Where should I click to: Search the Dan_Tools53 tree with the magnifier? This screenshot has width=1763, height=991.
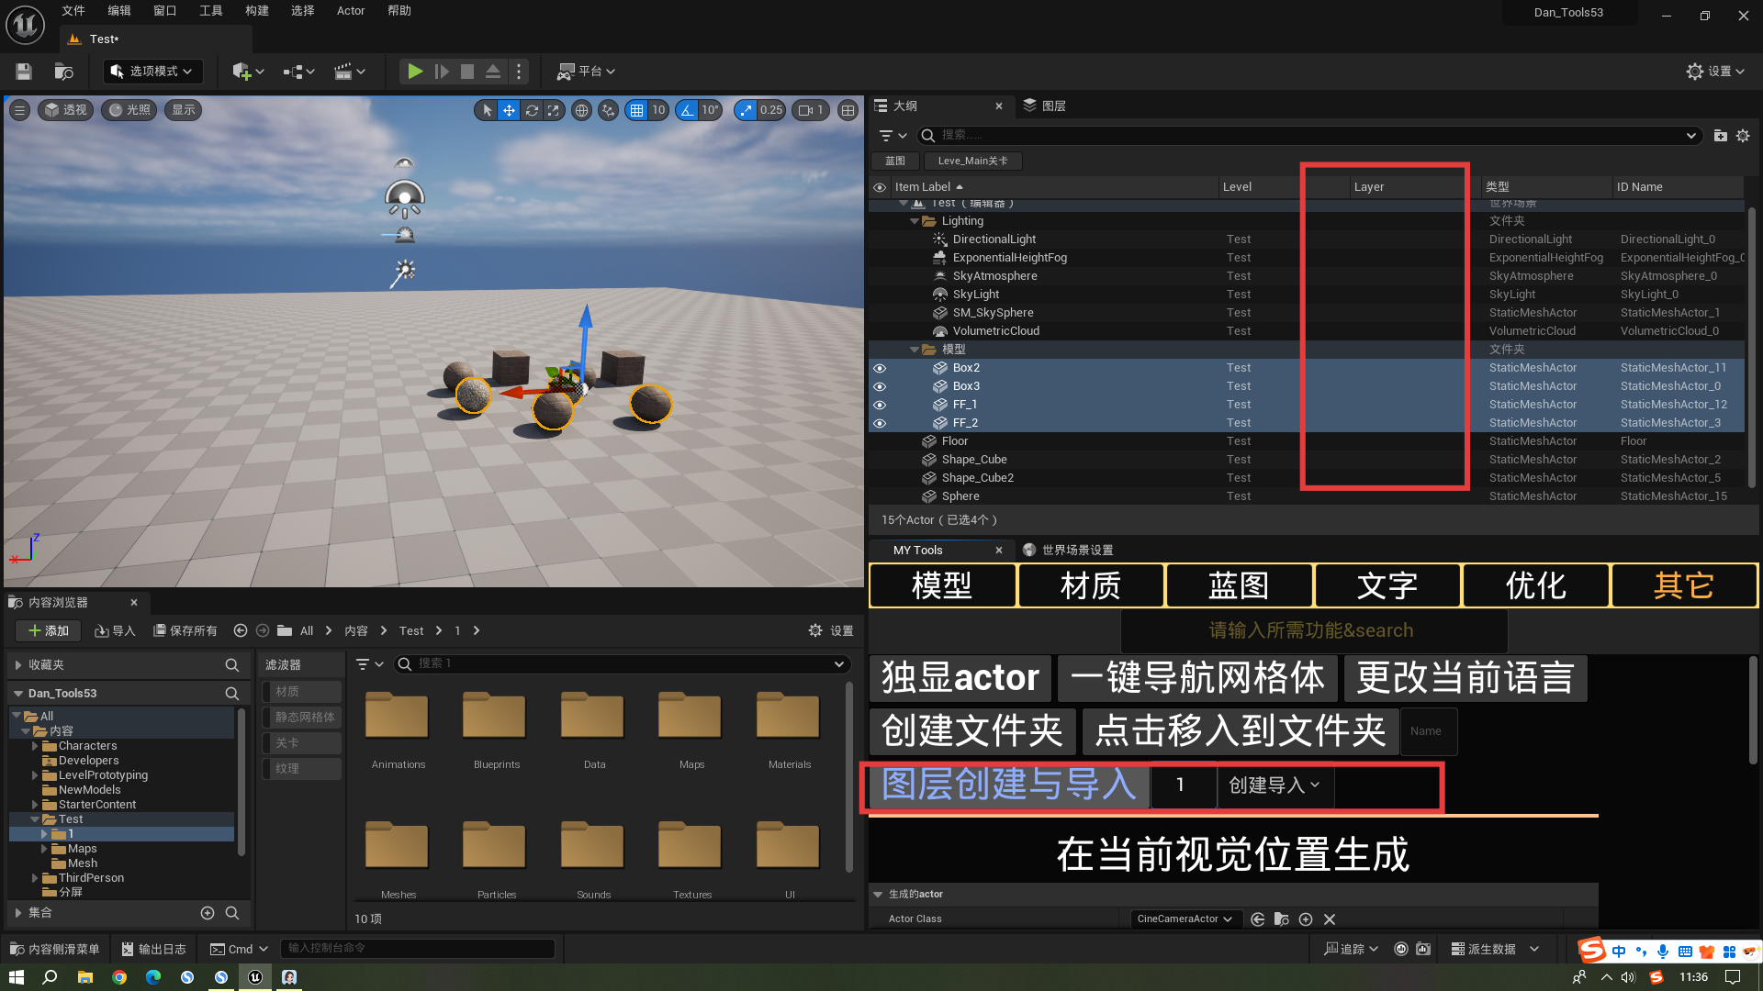tap(232, 694)
